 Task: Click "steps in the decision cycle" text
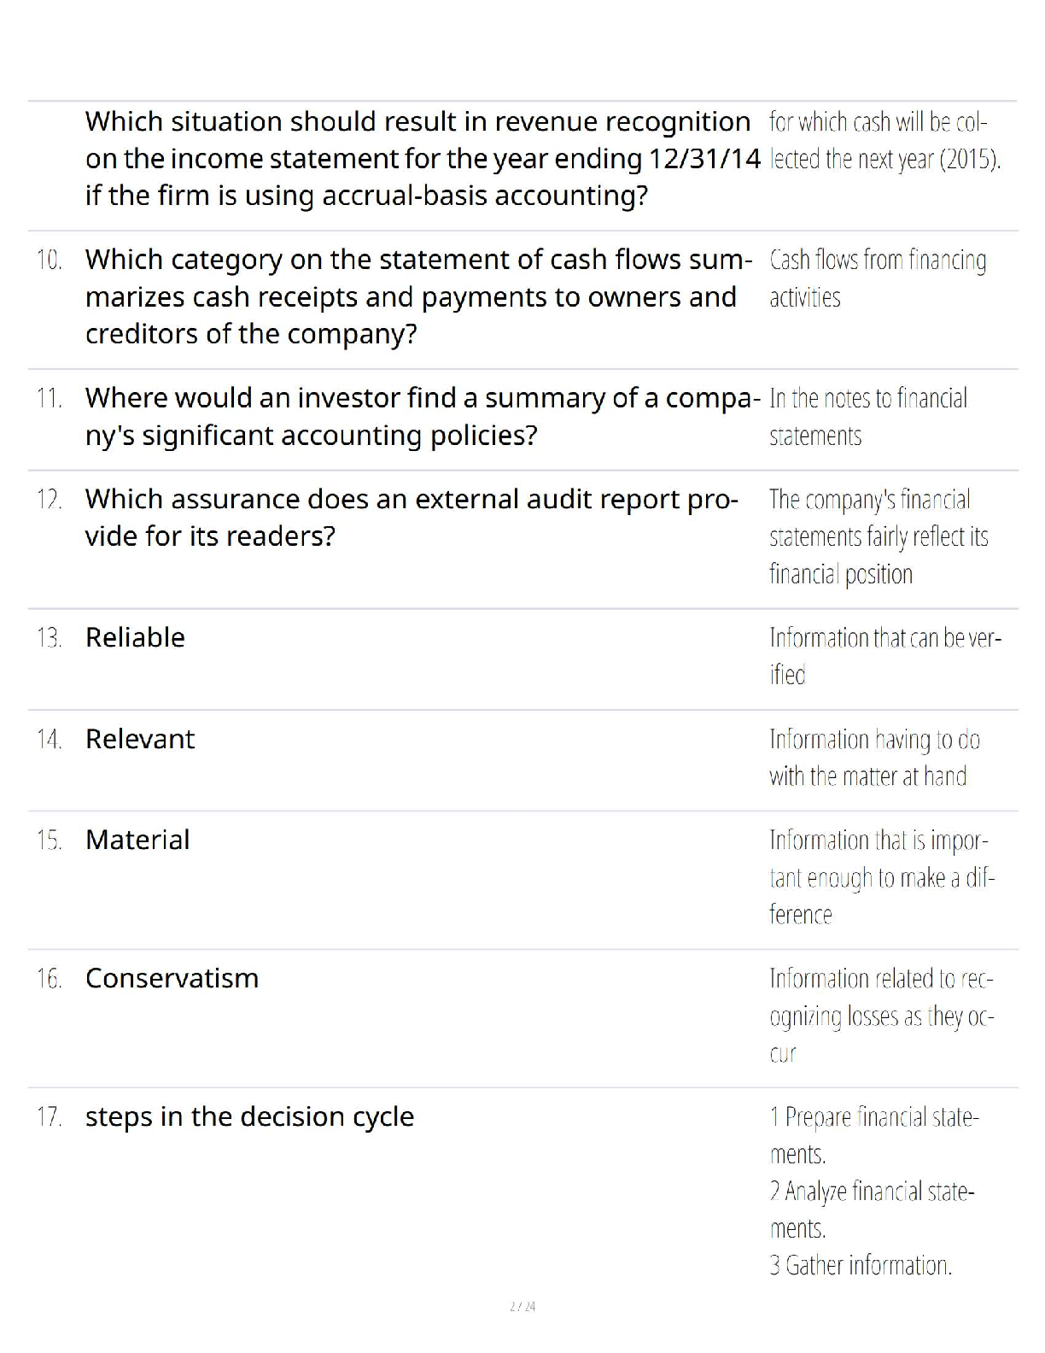[x=249, y=1116]
